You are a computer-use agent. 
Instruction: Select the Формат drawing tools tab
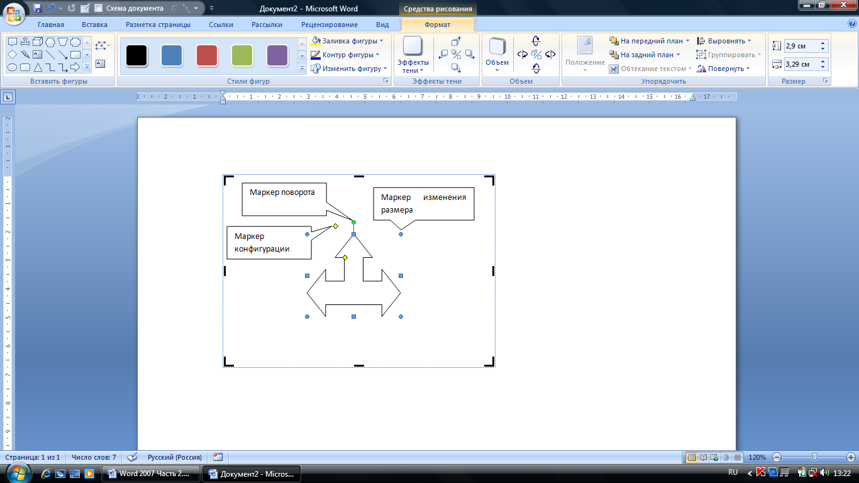[x=437, y=25]
